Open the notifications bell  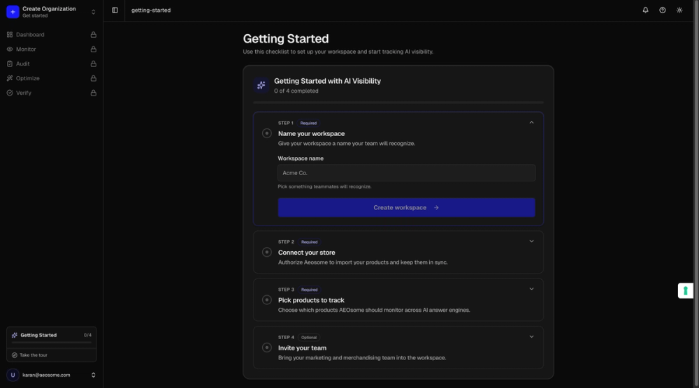(645, 10)
